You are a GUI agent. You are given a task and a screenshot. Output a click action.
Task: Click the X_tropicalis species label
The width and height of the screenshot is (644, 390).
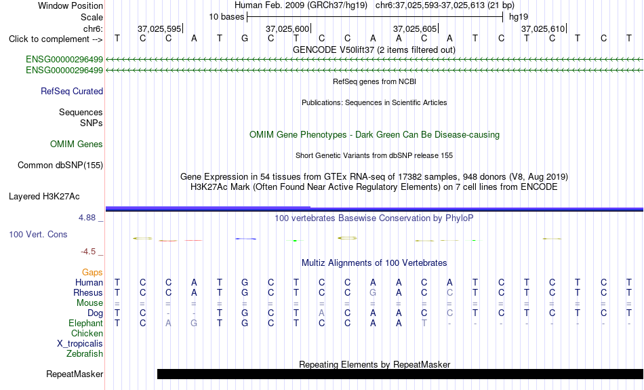pyautogui.click(x=80, y=344)
